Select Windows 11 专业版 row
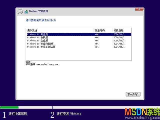The image size is (160, 120). [79, 34]
